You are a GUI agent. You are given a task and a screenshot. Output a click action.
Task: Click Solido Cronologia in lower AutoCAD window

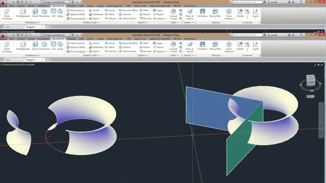7,47
